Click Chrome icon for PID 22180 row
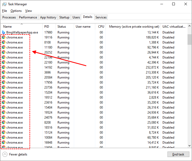 4,62
